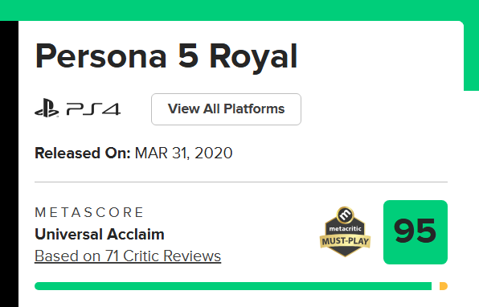Click the View All Platforms button
This screenshot has height=307, width=479.
226,109
